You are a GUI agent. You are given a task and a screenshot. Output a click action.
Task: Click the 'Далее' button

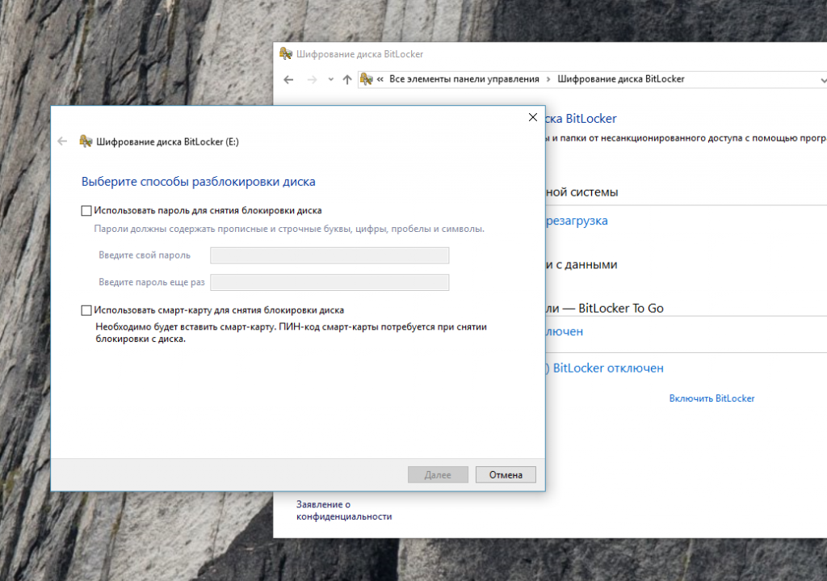click(438, 474)
